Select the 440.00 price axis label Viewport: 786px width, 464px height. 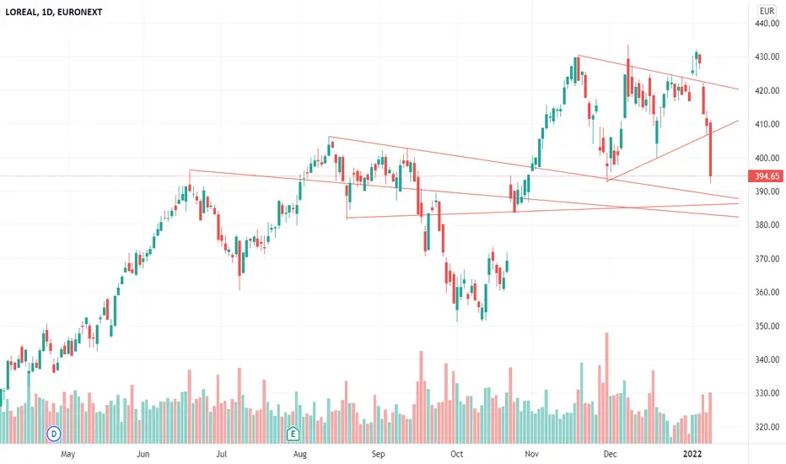[x=767, y=23]
